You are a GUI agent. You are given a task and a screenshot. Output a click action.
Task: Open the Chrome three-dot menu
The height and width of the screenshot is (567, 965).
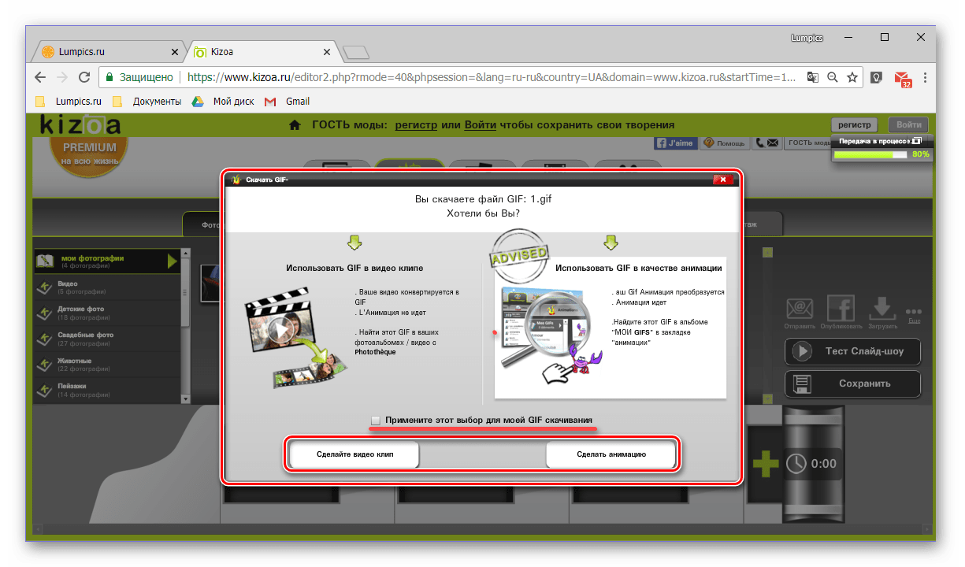coord(925,78)
